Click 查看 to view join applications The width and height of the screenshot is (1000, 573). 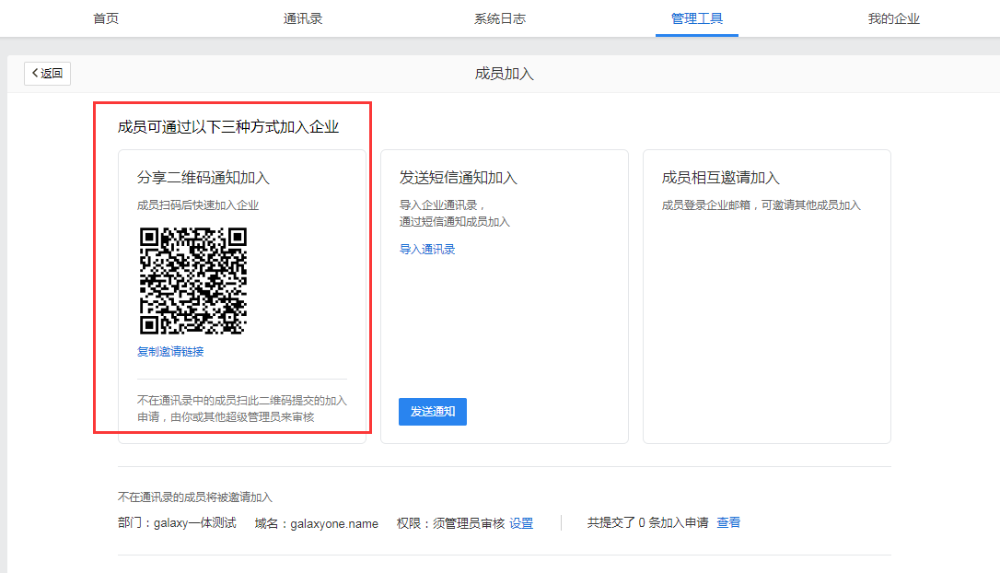pyautogui.click(x=728, y=522)
